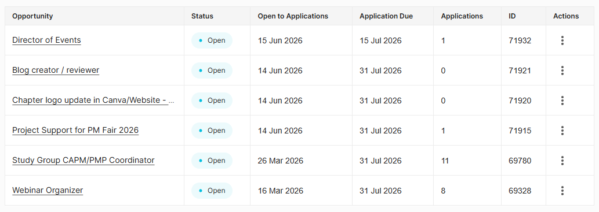Open actions menu for Director of Events
Image resolution: width=599 pixels, height=212 pixels.
click(562, 40)
